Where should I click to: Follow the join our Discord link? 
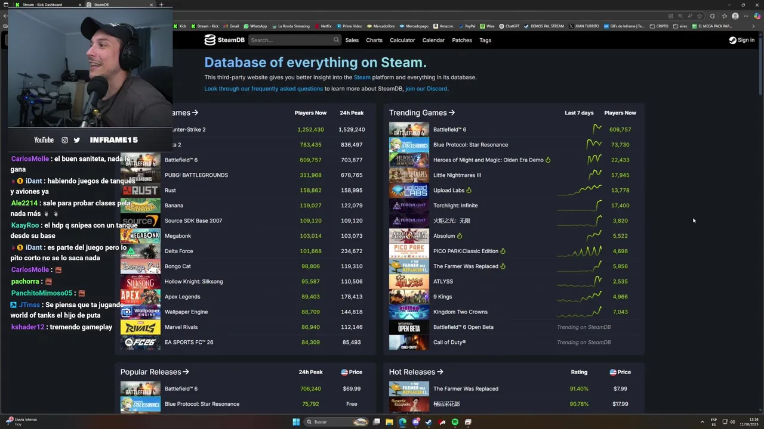(426, 89)
